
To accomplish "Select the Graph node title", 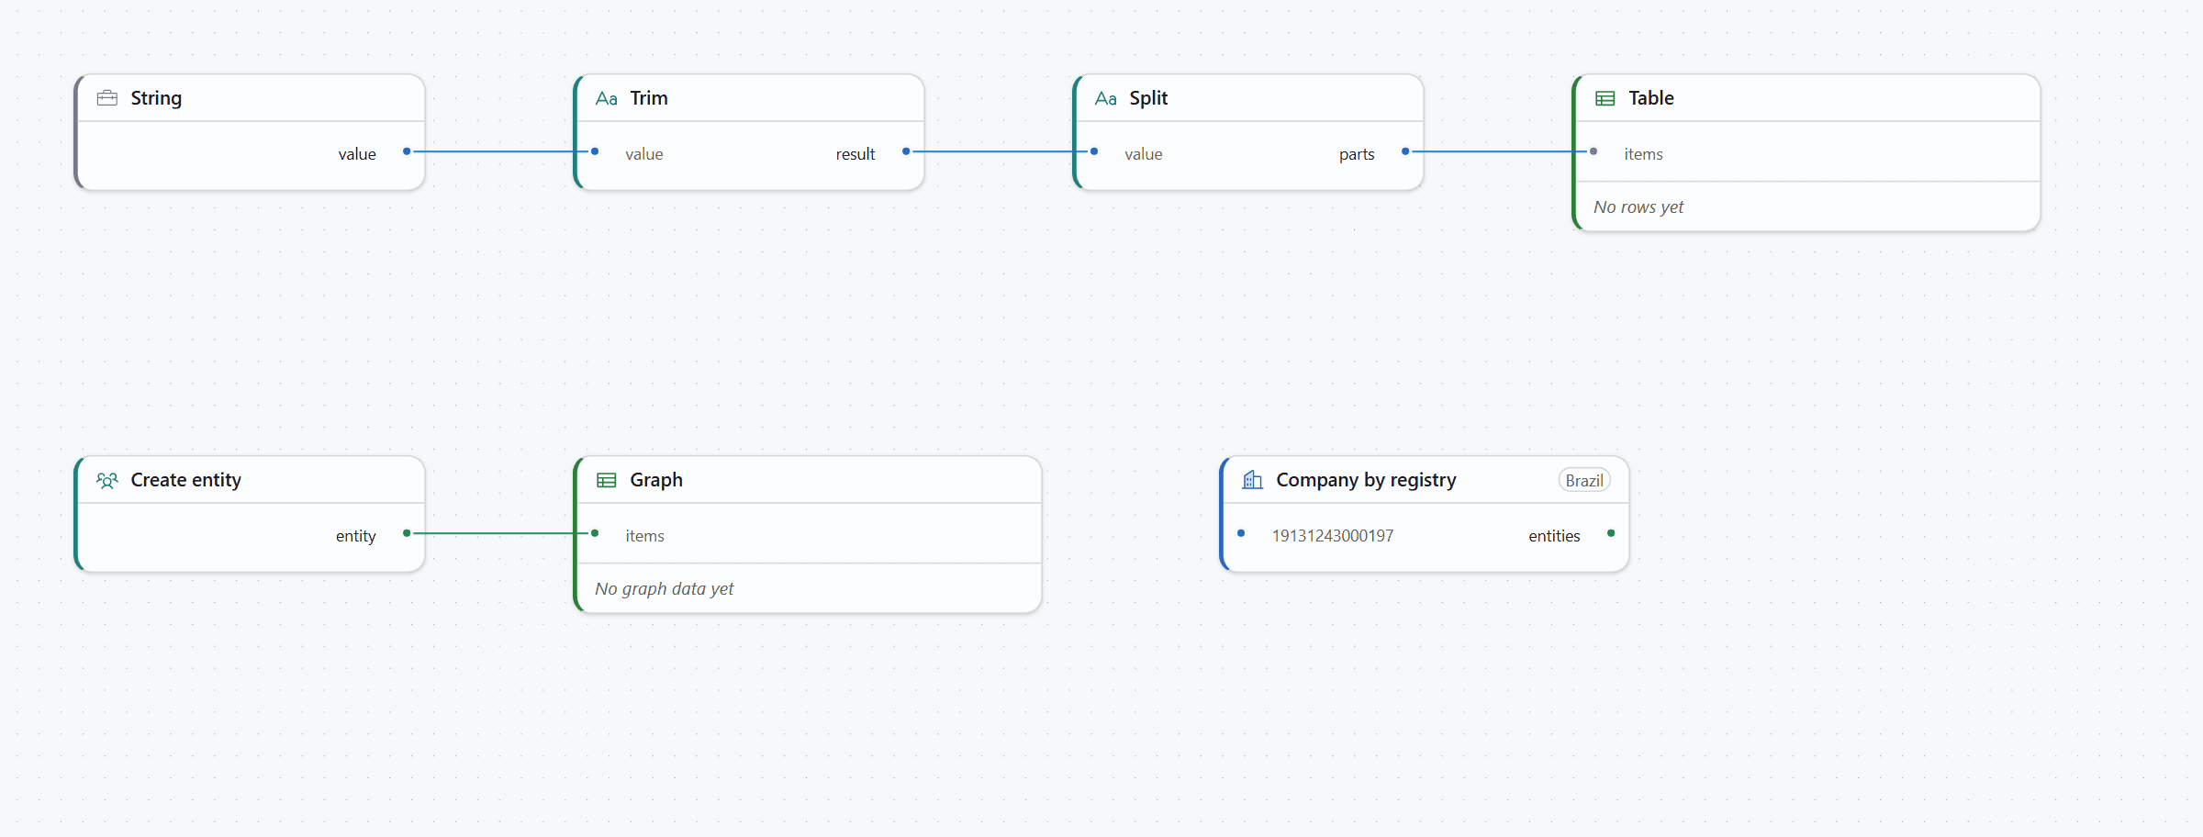I will [656, 480].
